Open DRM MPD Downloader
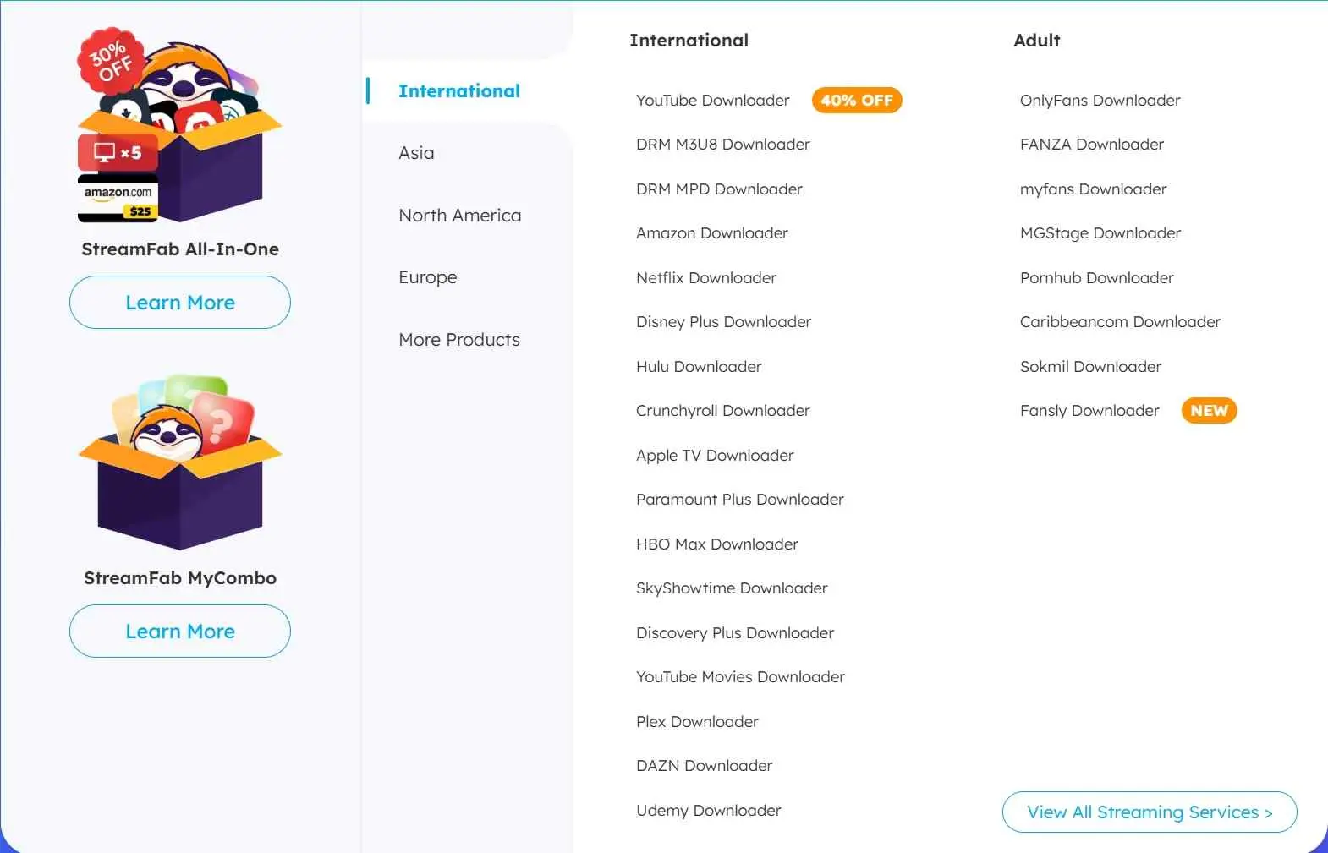 coord(719,189)
